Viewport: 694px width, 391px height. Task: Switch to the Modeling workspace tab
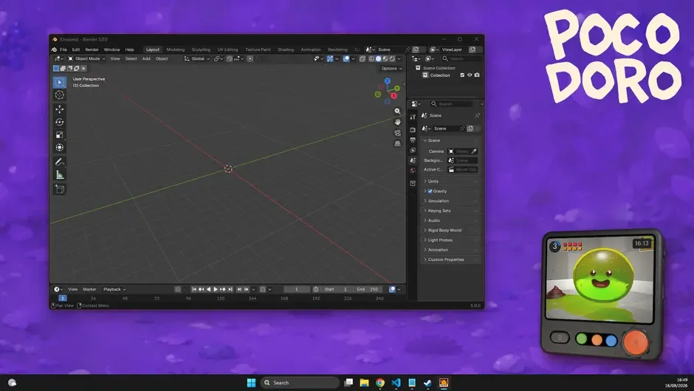click(175, 50)
